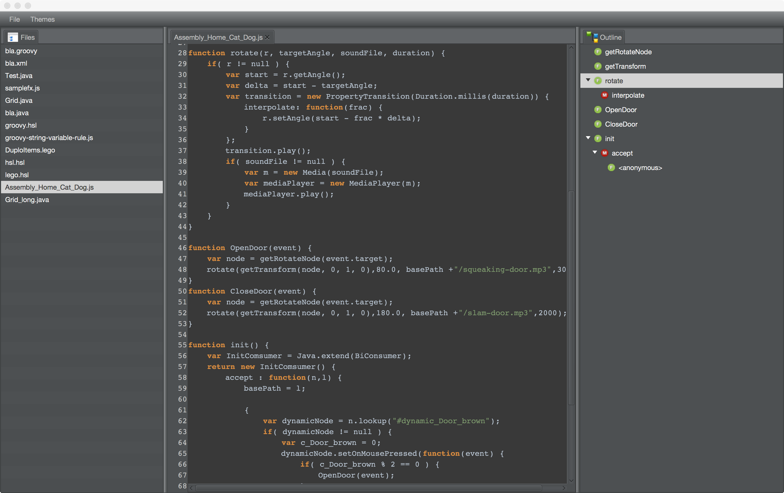Open samplefx.js from the Files list

[22, 88]
